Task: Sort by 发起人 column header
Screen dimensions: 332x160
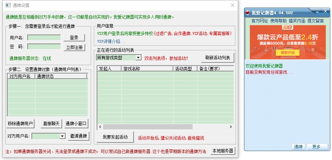Action: pyautogui.click(x=109, y=69)
